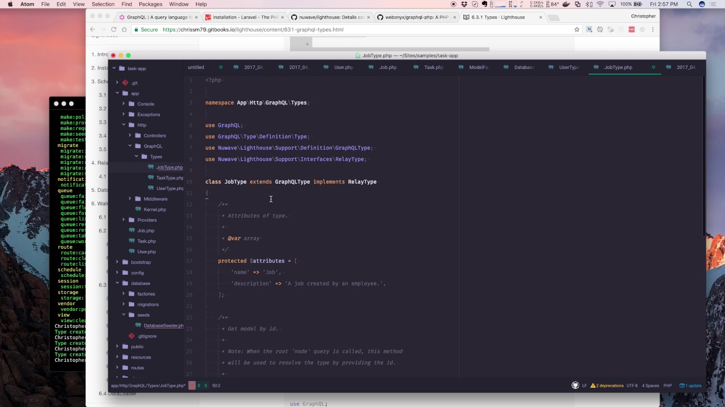The height and width of the screenshot is (407, 725).
Task: Click the .git folder icon in tree
Action: click(125, 83)
